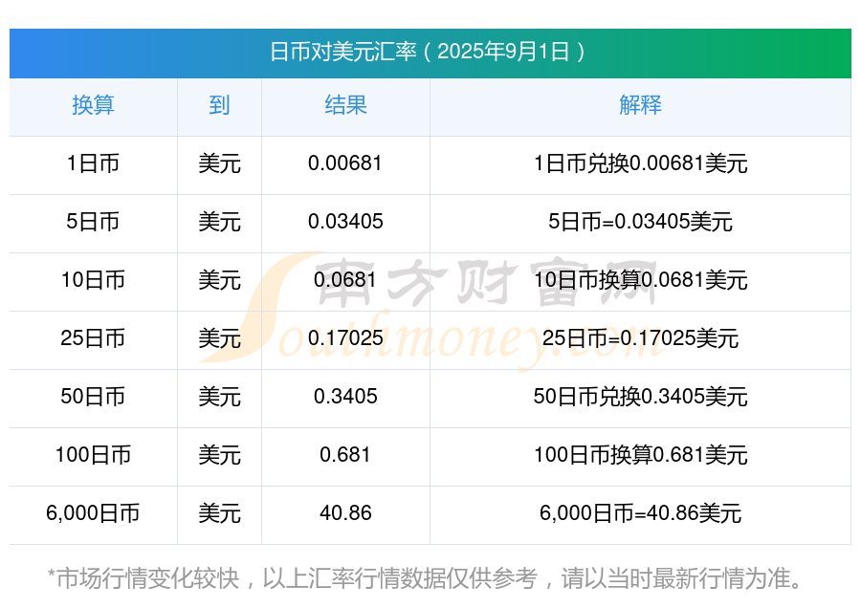Click the '10日币' cell

tap(94, 280)
